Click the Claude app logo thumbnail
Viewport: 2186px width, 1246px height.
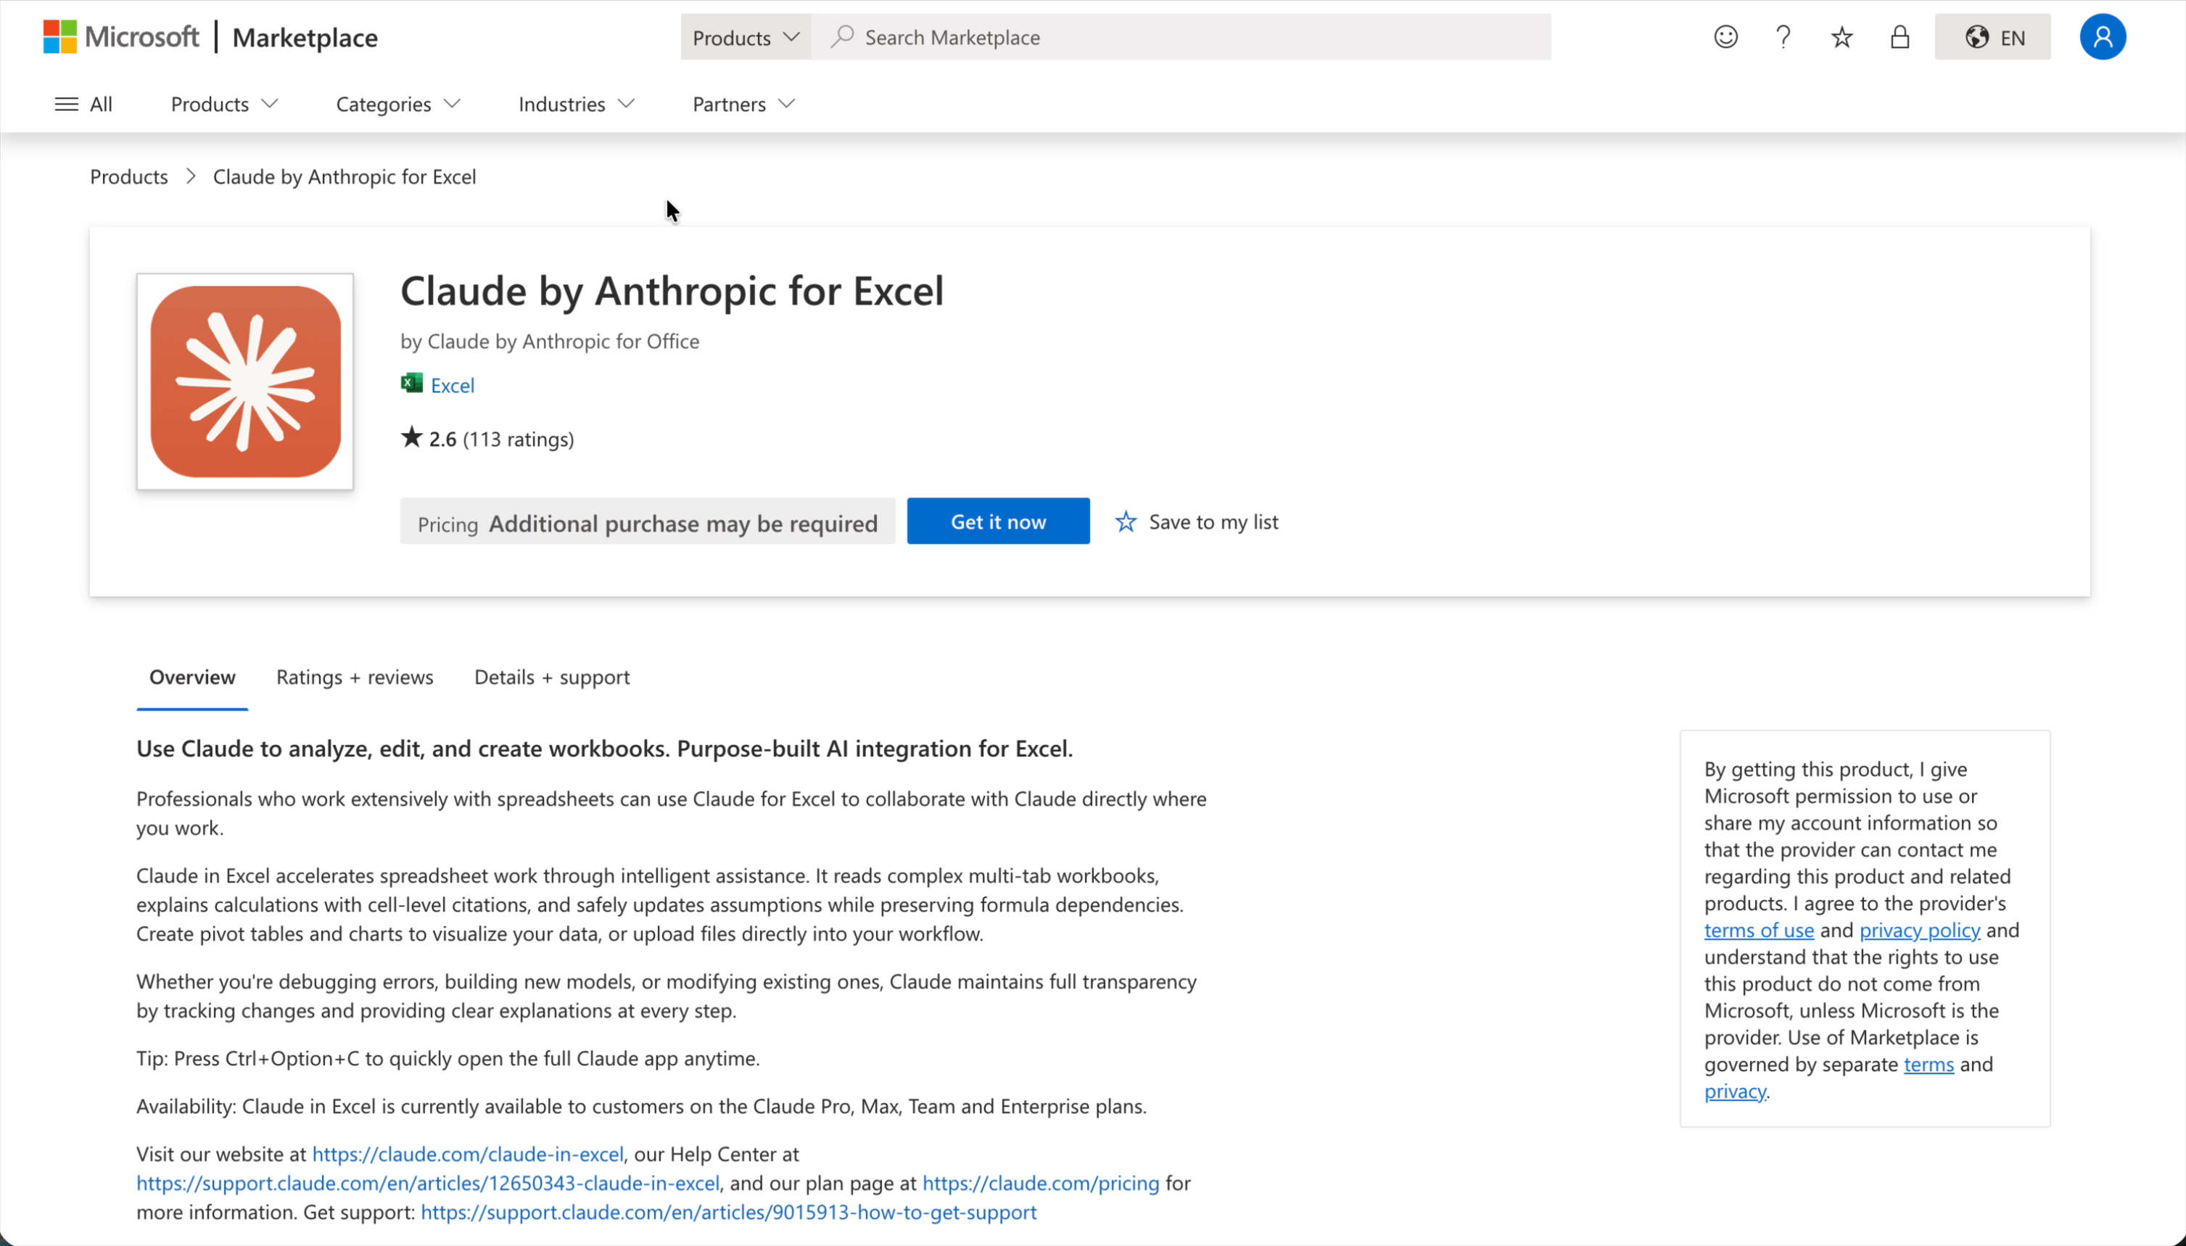point(244,382)
